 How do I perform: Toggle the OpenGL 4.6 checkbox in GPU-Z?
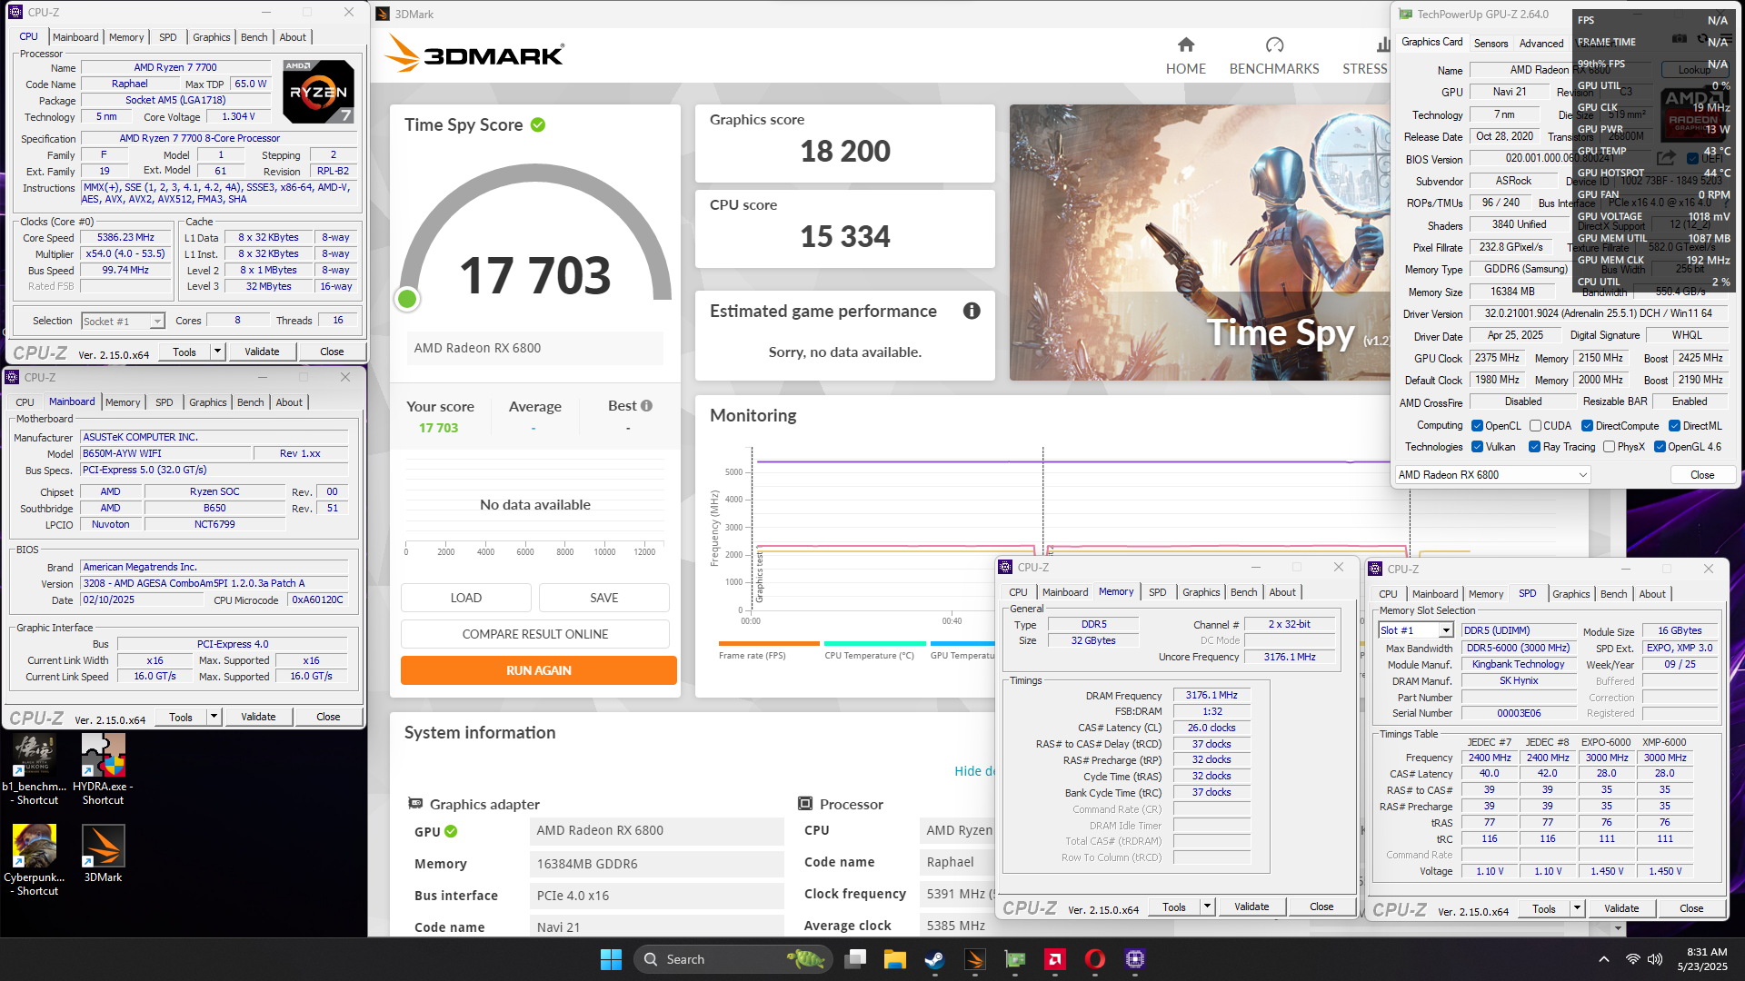pos(1660,447)
